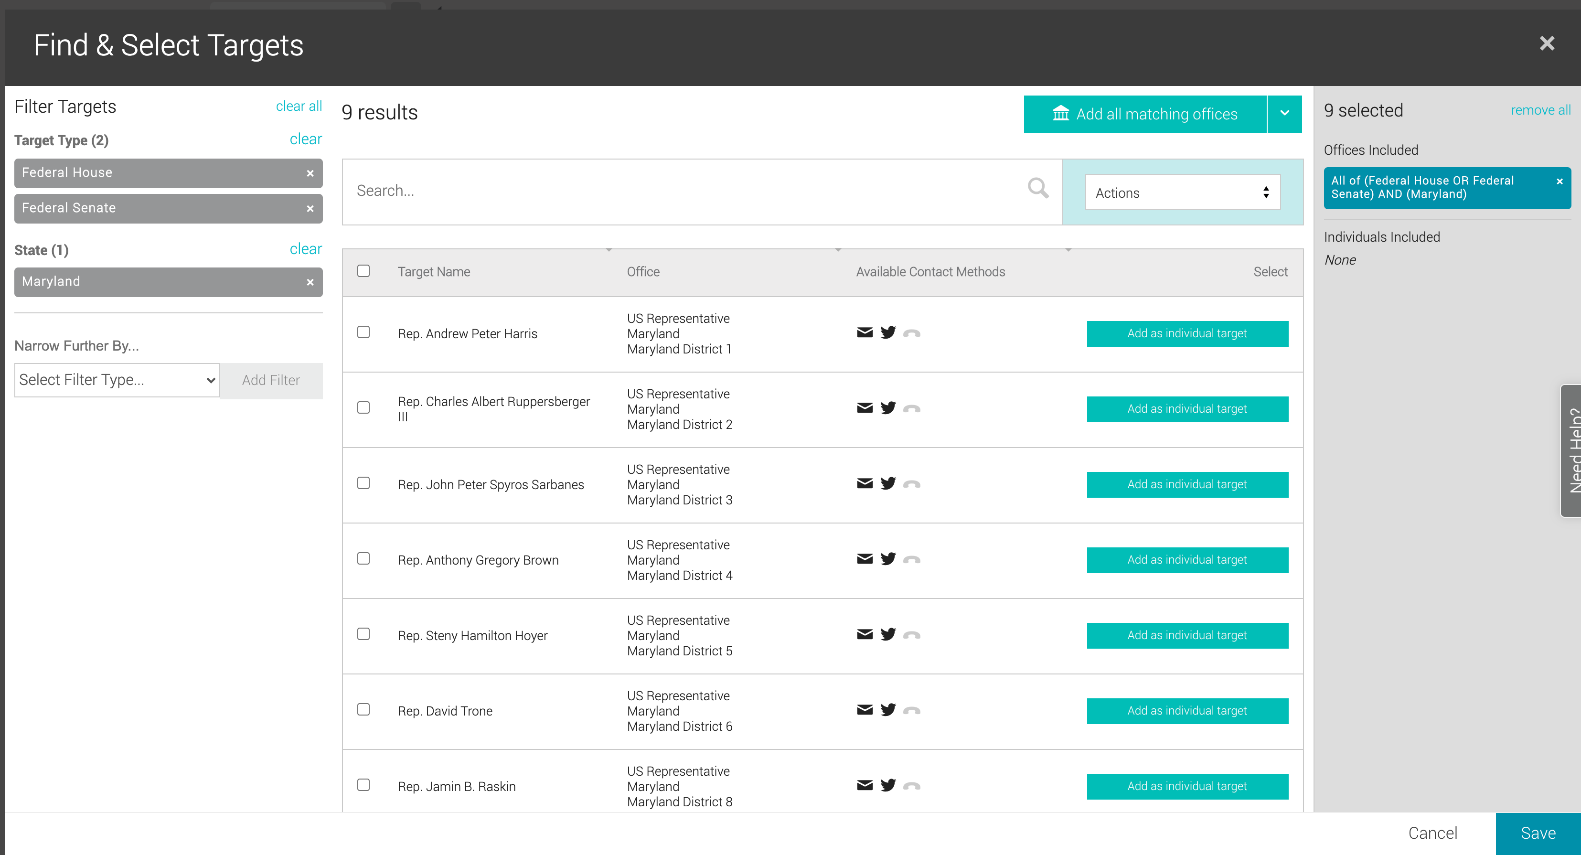1581x855 pixels.
Task: Remove the Maryland state filter chip
Action: point(310,282)
